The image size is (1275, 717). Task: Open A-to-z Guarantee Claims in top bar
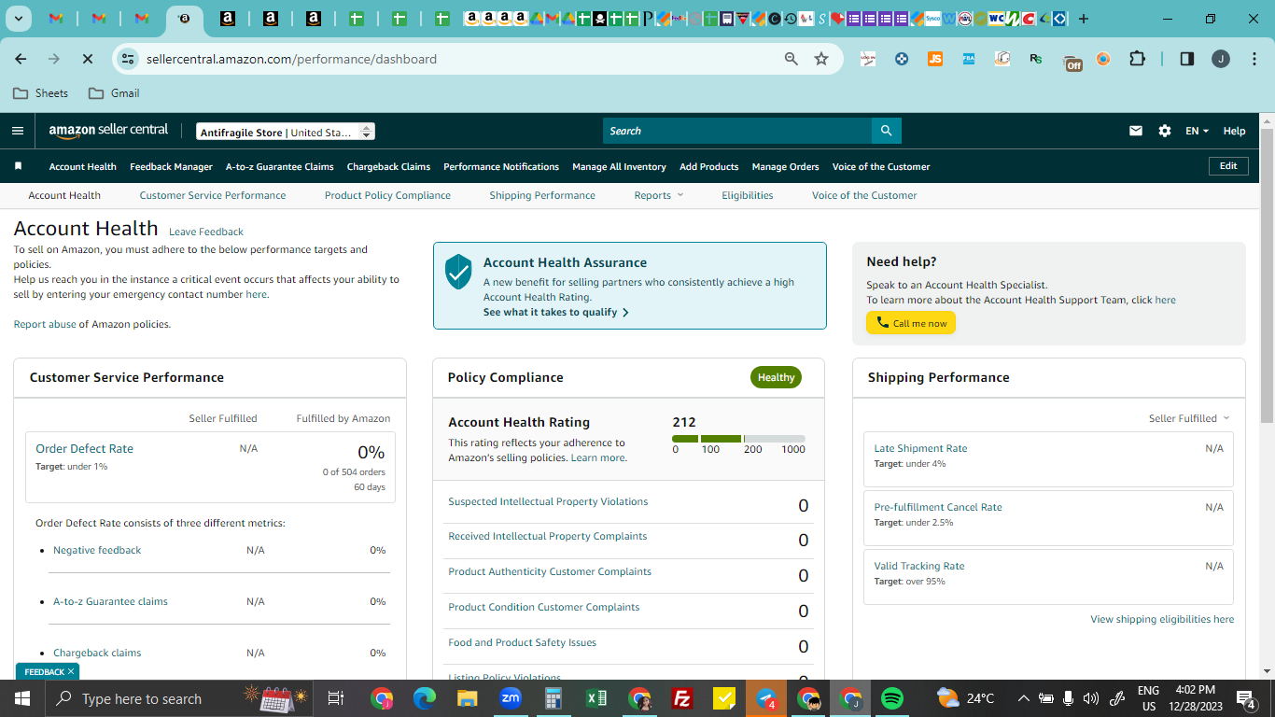pos(280,166)
